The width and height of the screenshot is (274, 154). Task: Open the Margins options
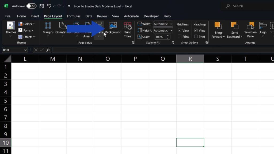[48, 29]
